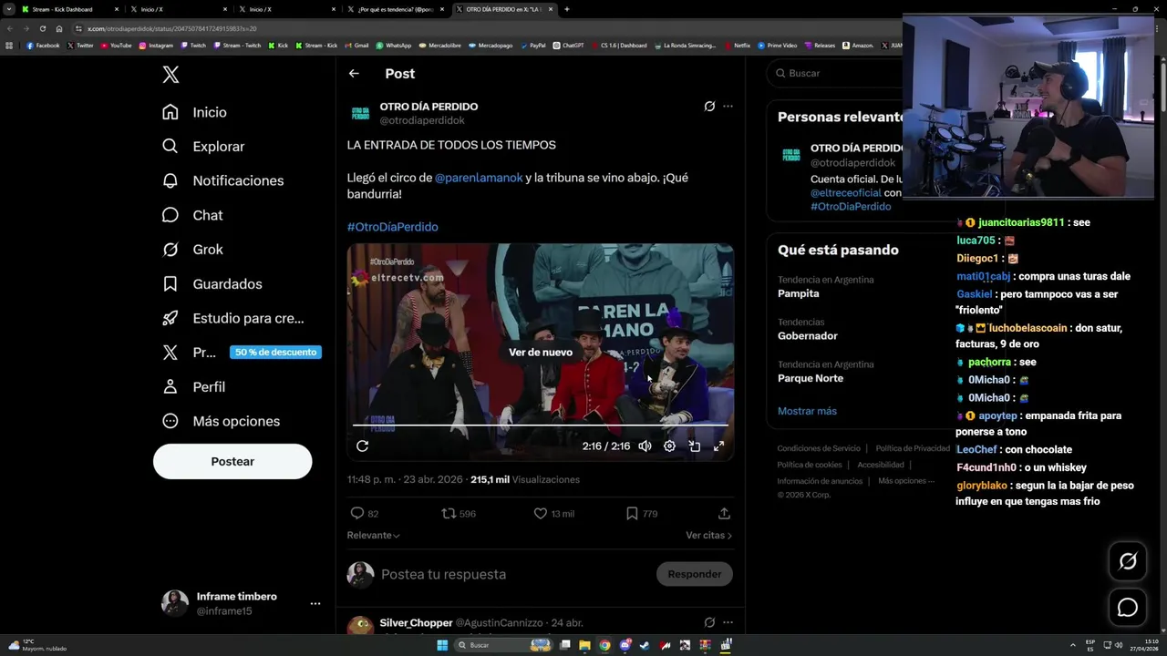Image resolution: width=1167 pixels, height=656 pixels.
Task: Open the Netflix bookmark
Action: [x=738, y=45]
